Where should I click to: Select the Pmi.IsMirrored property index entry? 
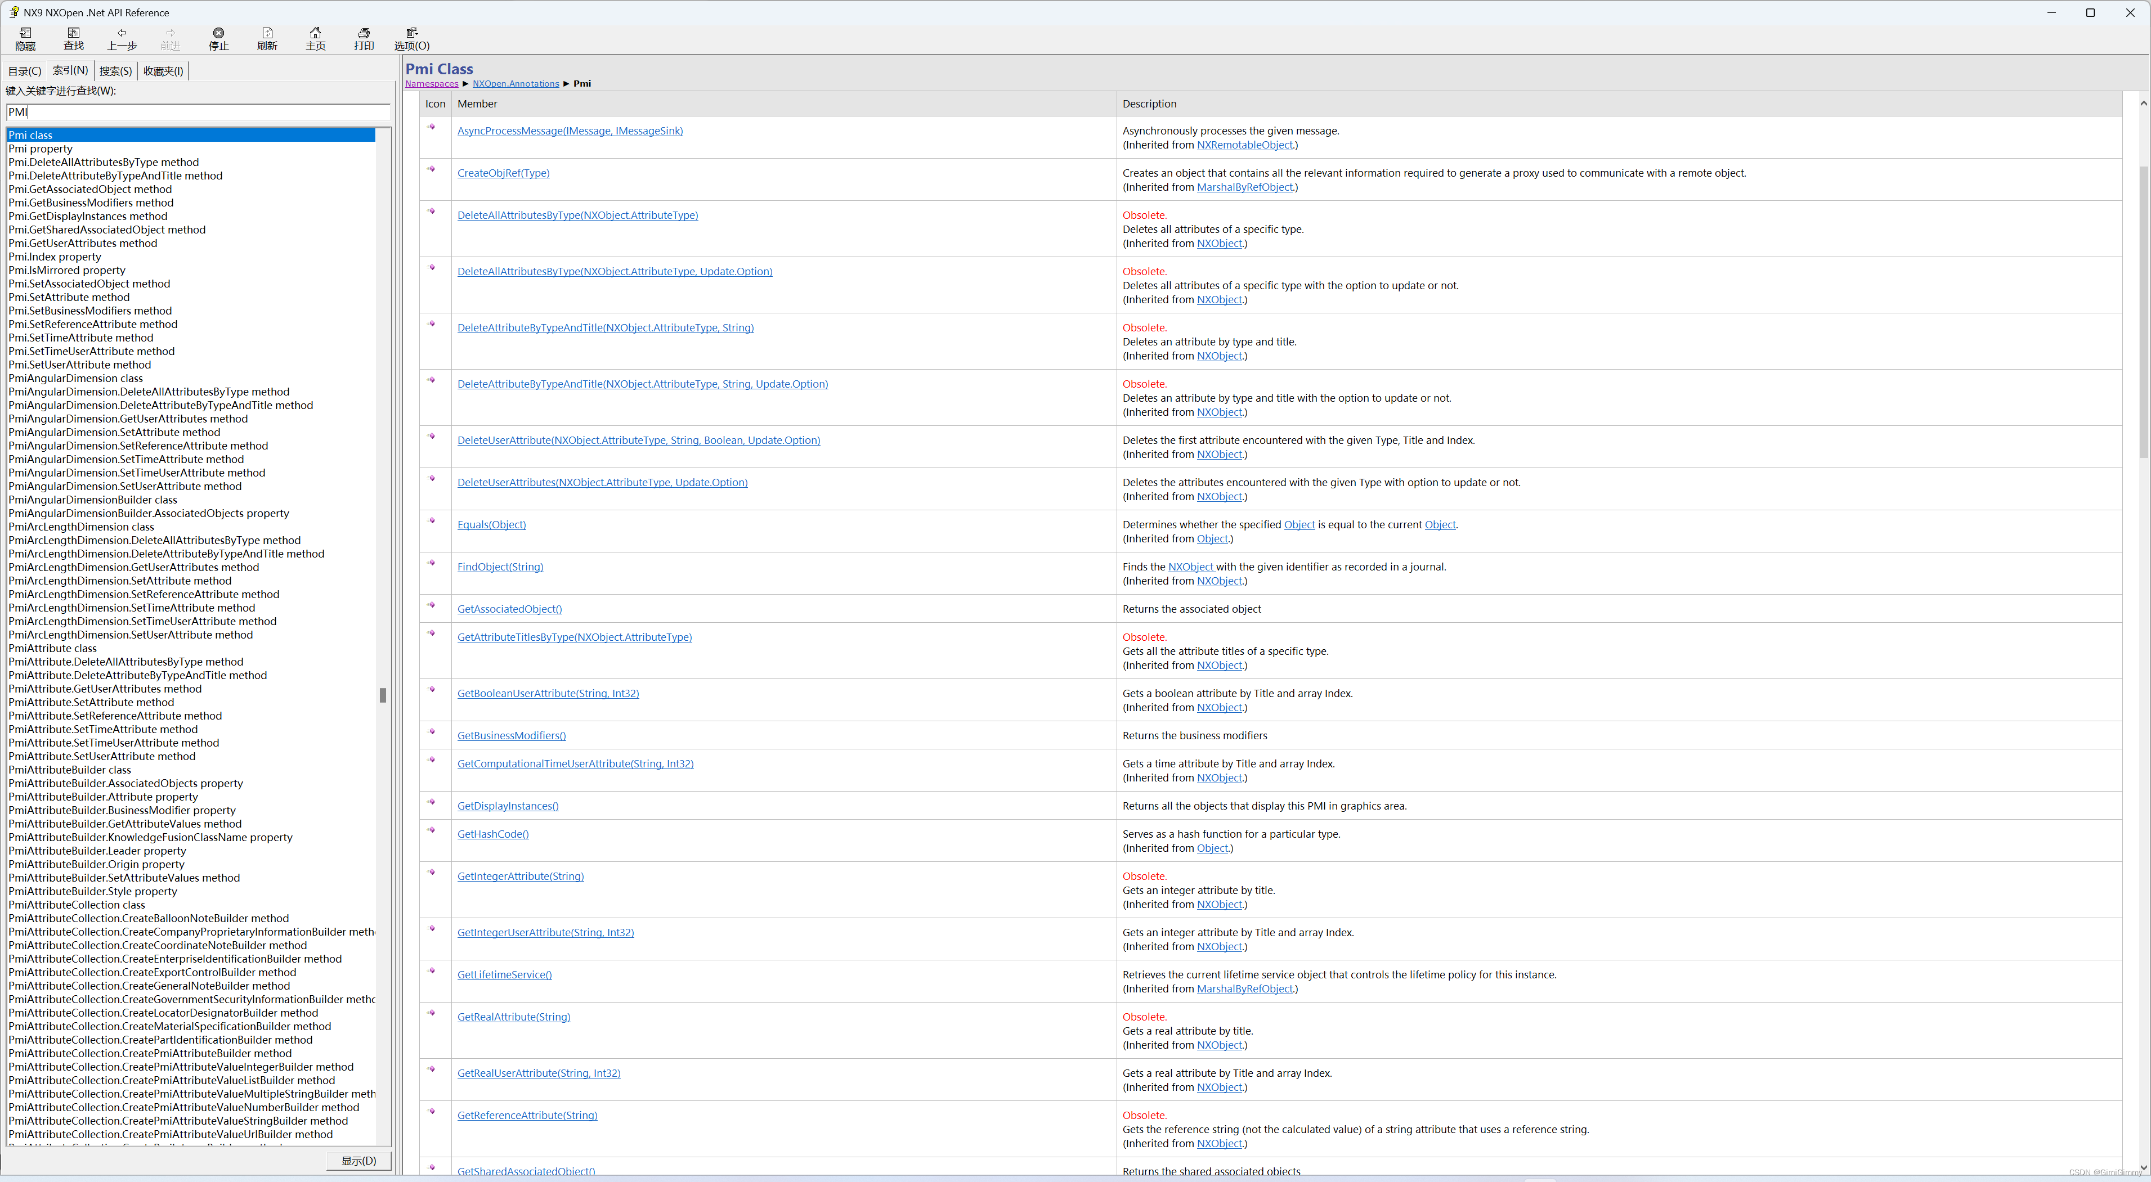[67, 271]
